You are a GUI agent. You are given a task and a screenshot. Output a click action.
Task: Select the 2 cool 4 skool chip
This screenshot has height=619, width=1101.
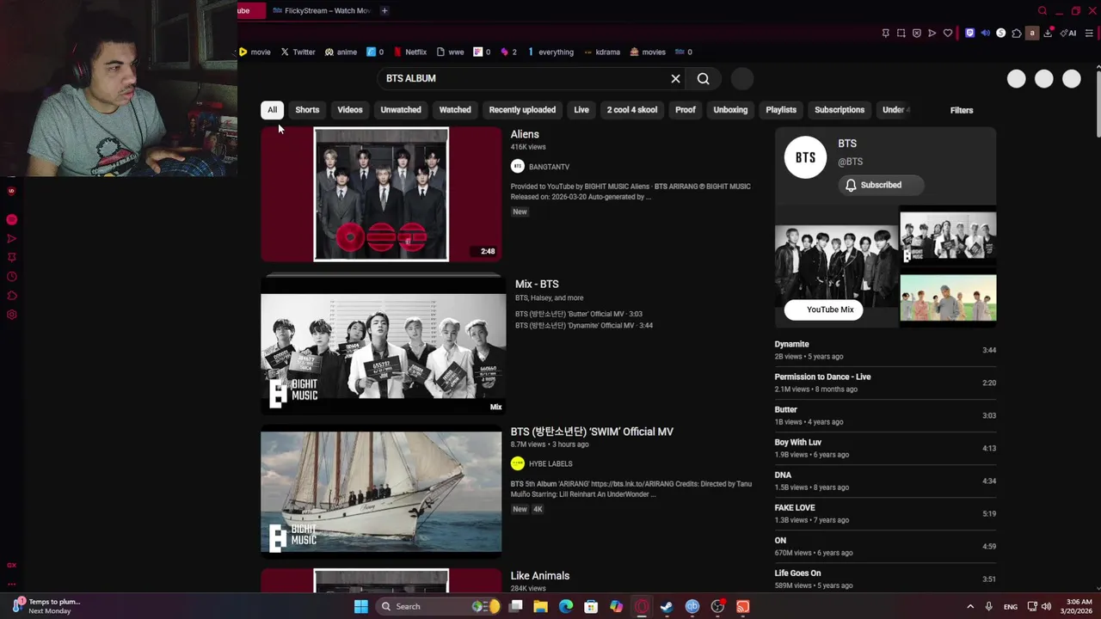pyautogui.click(x=632, y=110)
